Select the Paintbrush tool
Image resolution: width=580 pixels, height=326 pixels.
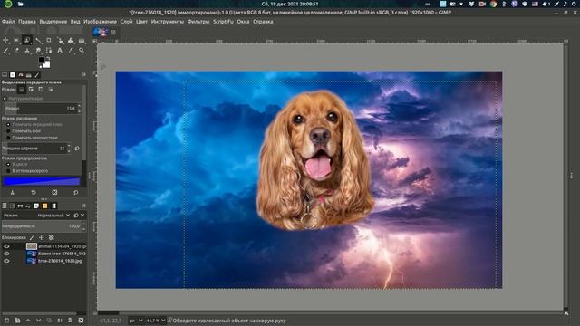5,51
